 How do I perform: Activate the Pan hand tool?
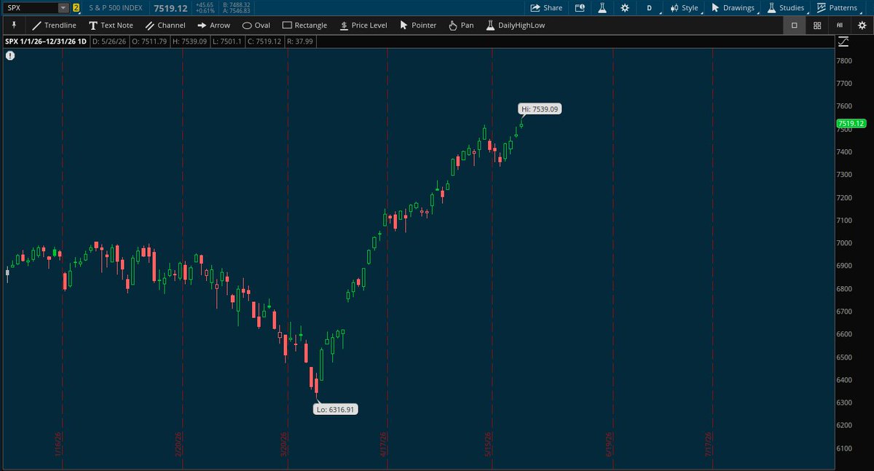click(x=461, y=25)
